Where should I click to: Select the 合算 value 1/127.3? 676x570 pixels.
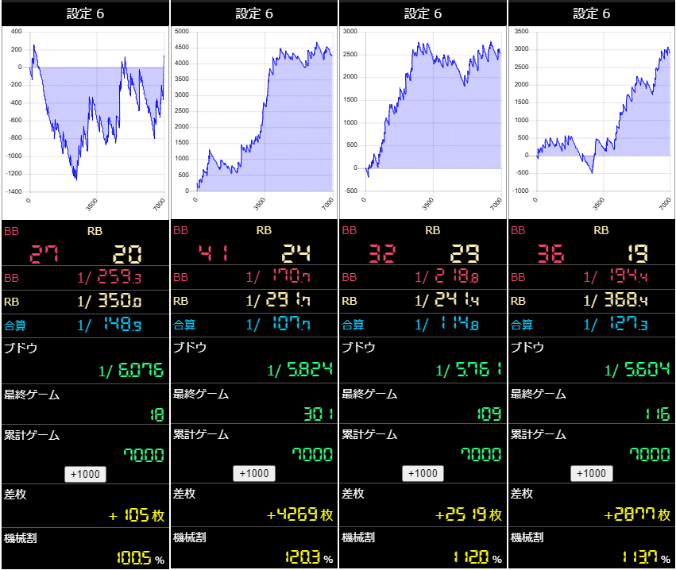pyautogui.click(x=616, y=324)
